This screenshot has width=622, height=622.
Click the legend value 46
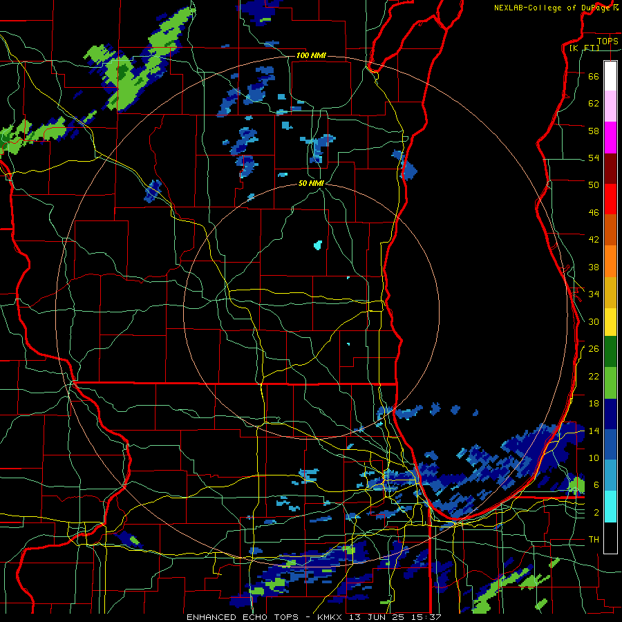[x=594, y=213]
